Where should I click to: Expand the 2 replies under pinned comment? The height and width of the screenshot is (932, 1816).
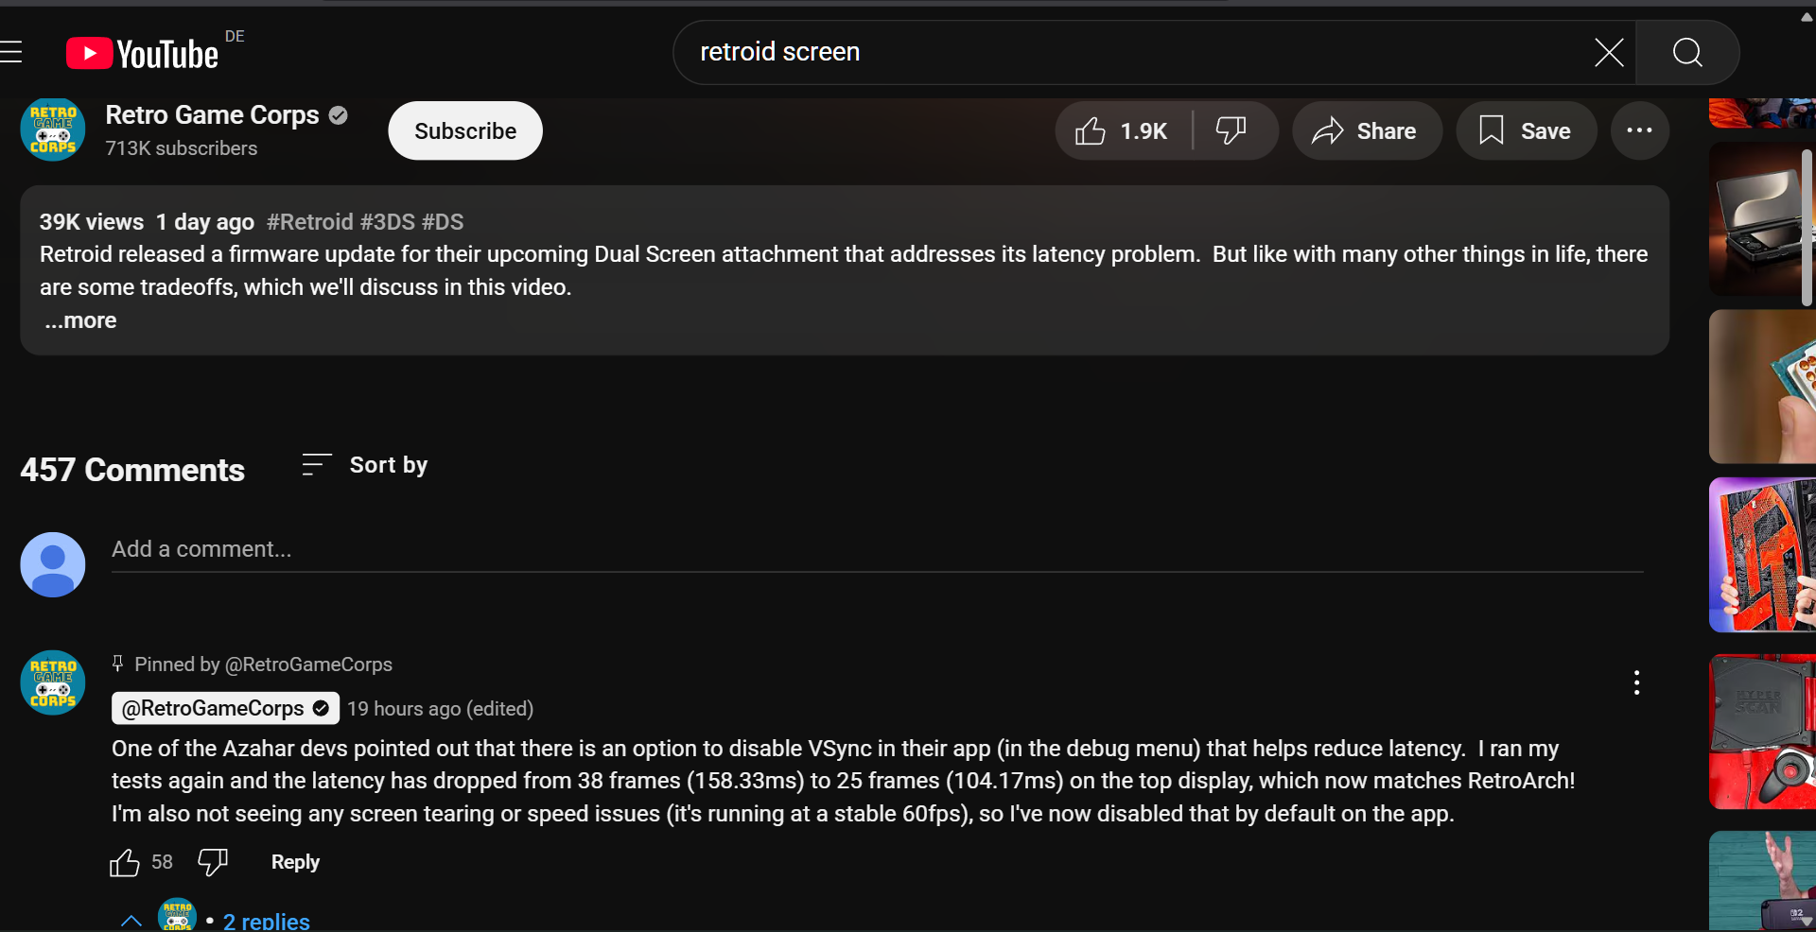pyautogui.click(x=265, y=920)
